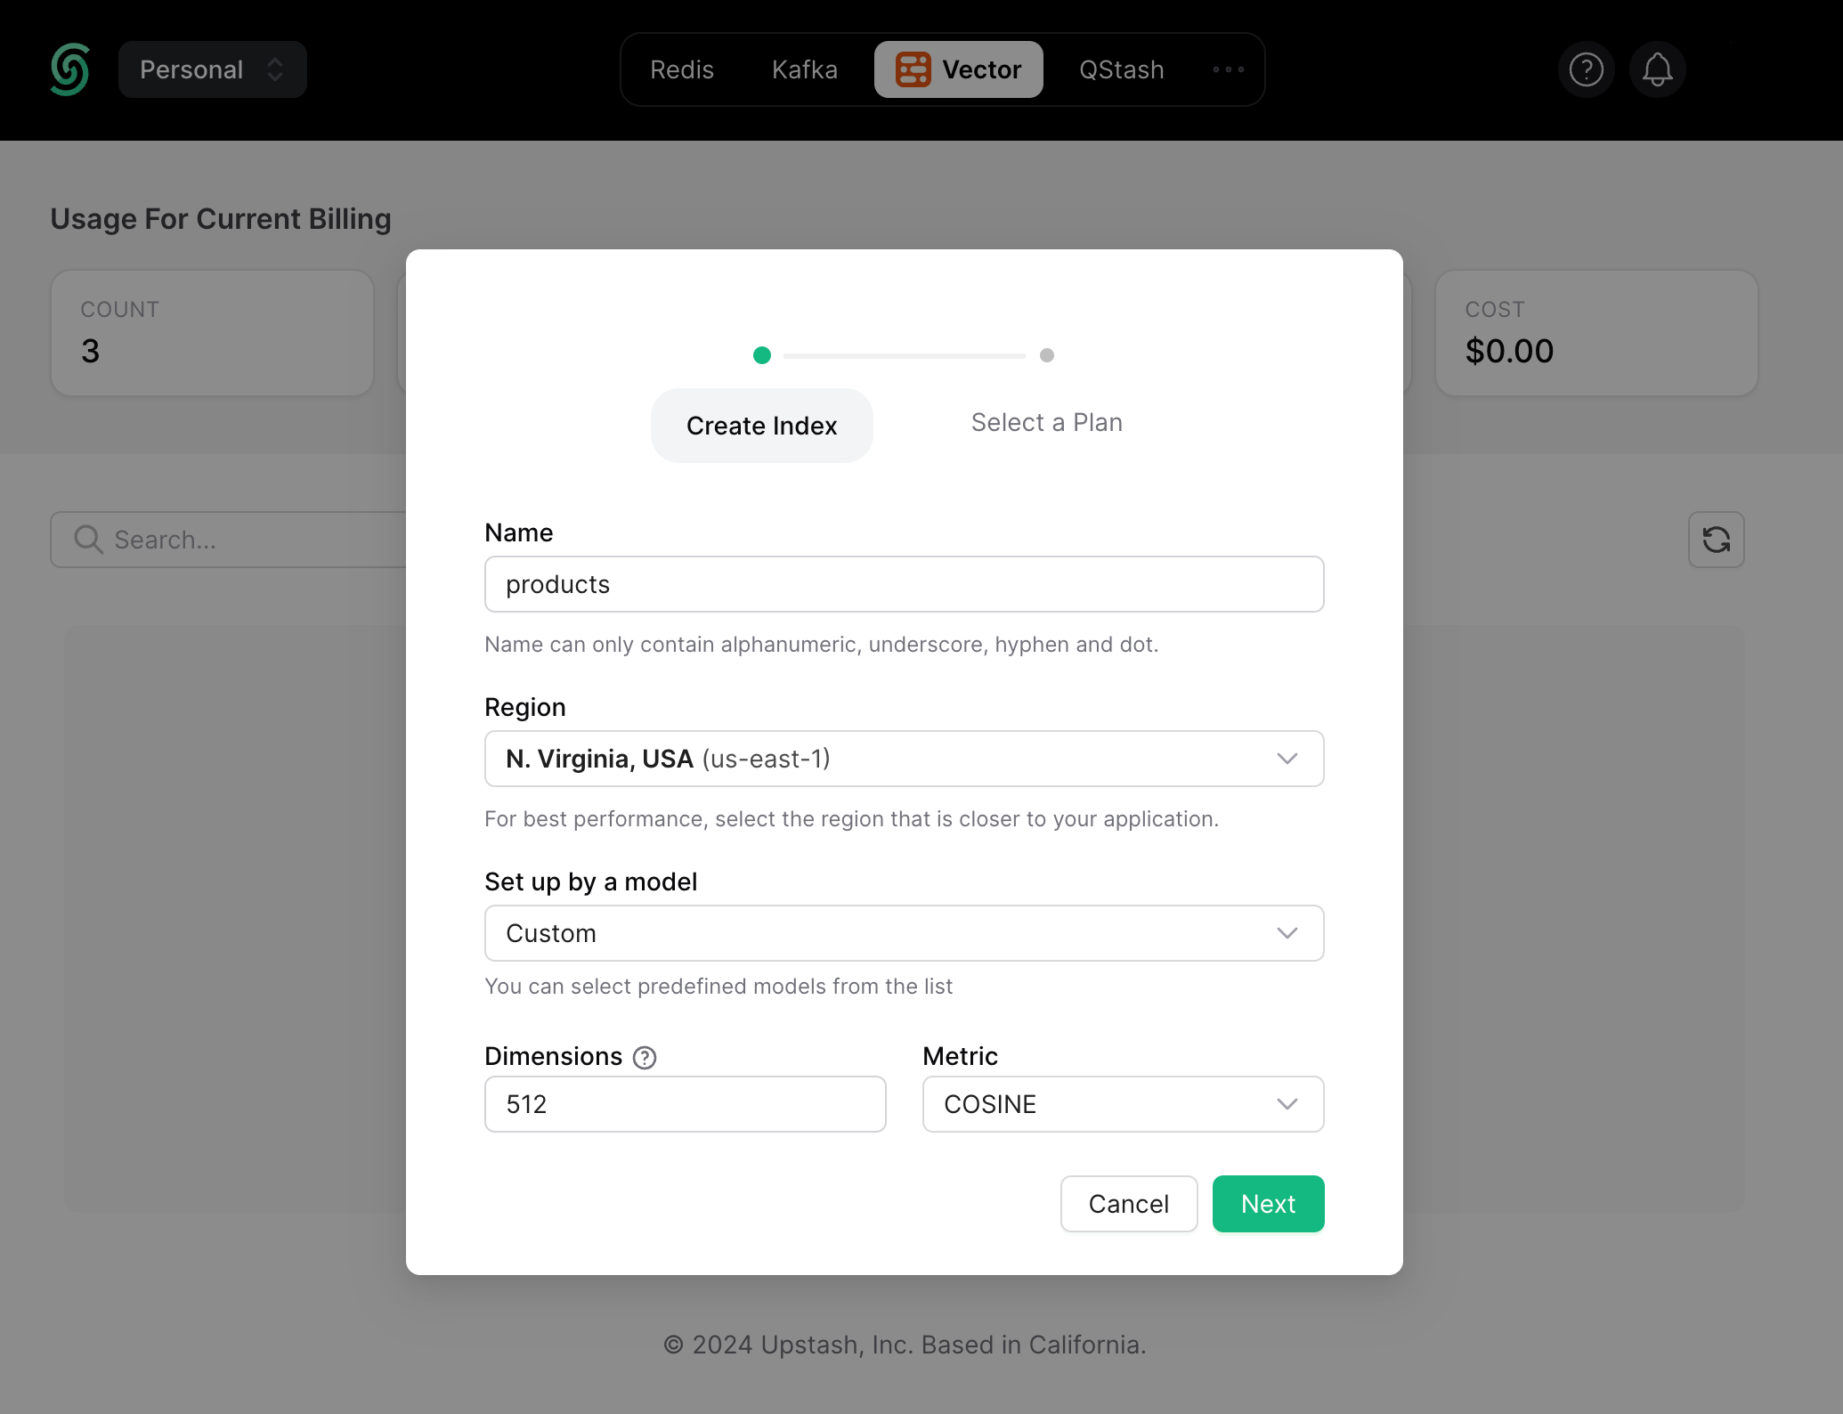The height and width of the screenshot is (1414, 1843).
Task: Open the Select a Plan step
Action: (1046, 422)
